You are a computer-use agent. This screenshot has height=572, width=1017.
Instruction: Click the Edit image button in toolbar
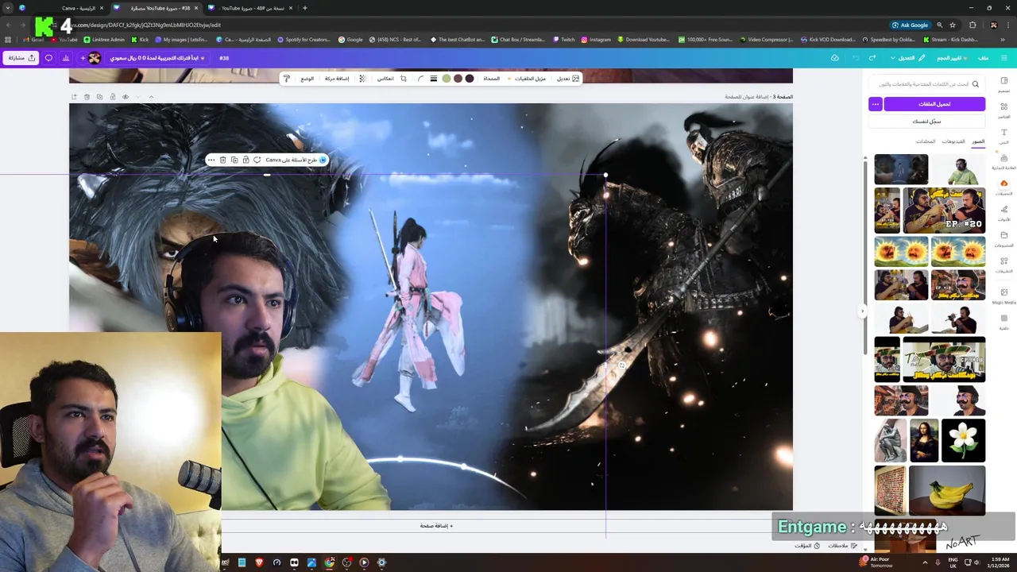pyautogui.click(x=567, y=79)
